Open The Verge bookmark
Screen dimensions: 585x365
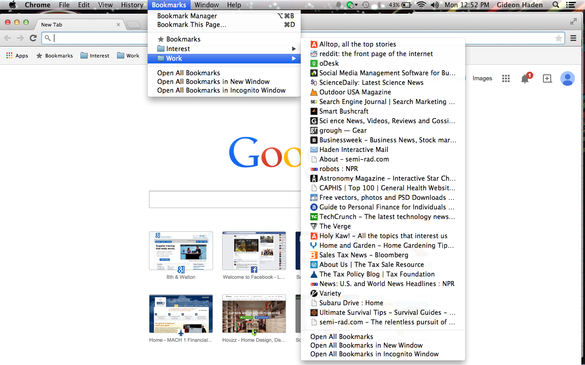(x=383, y=226)
